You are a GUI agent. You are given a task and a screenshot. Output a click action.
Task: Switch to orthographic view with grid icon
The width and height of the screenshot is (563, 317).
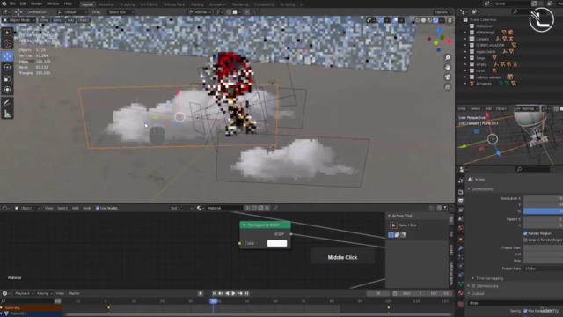coord(448,87)
